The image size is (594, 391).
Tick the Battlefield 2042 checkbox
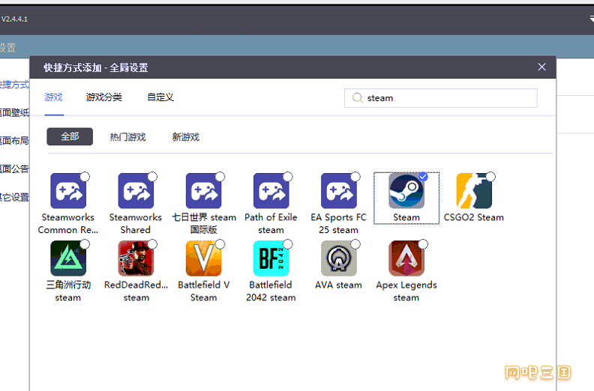[x=287, y=244]
